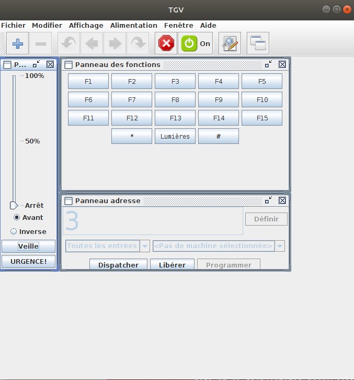Iconify the throttle control panel
The image size is (354, 380).
(36, 64)
